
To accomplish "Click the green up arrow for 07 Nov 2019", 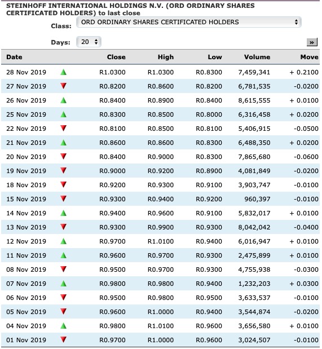I will point(64,284).
